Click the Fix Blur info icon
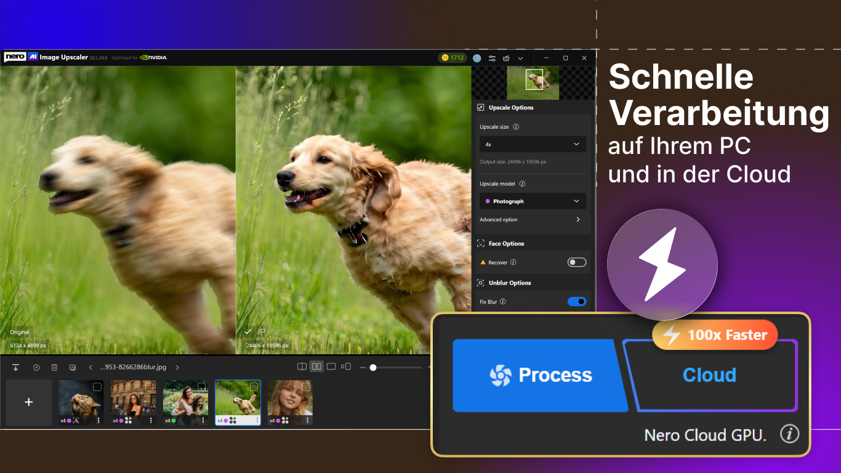This screenshot has width=841, height=473. click(x=503, y=302)
